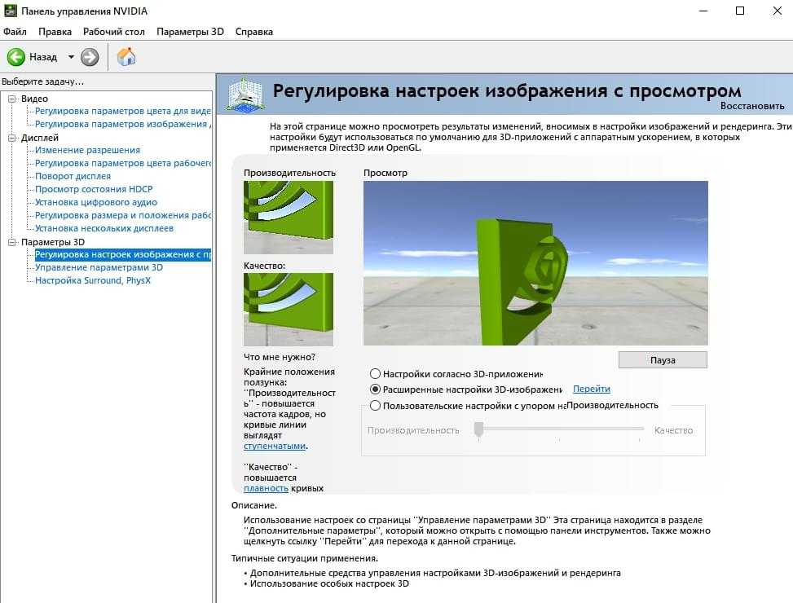793x603 pixels.
Task: Collapse the Видео tree section
Action: 12,99
